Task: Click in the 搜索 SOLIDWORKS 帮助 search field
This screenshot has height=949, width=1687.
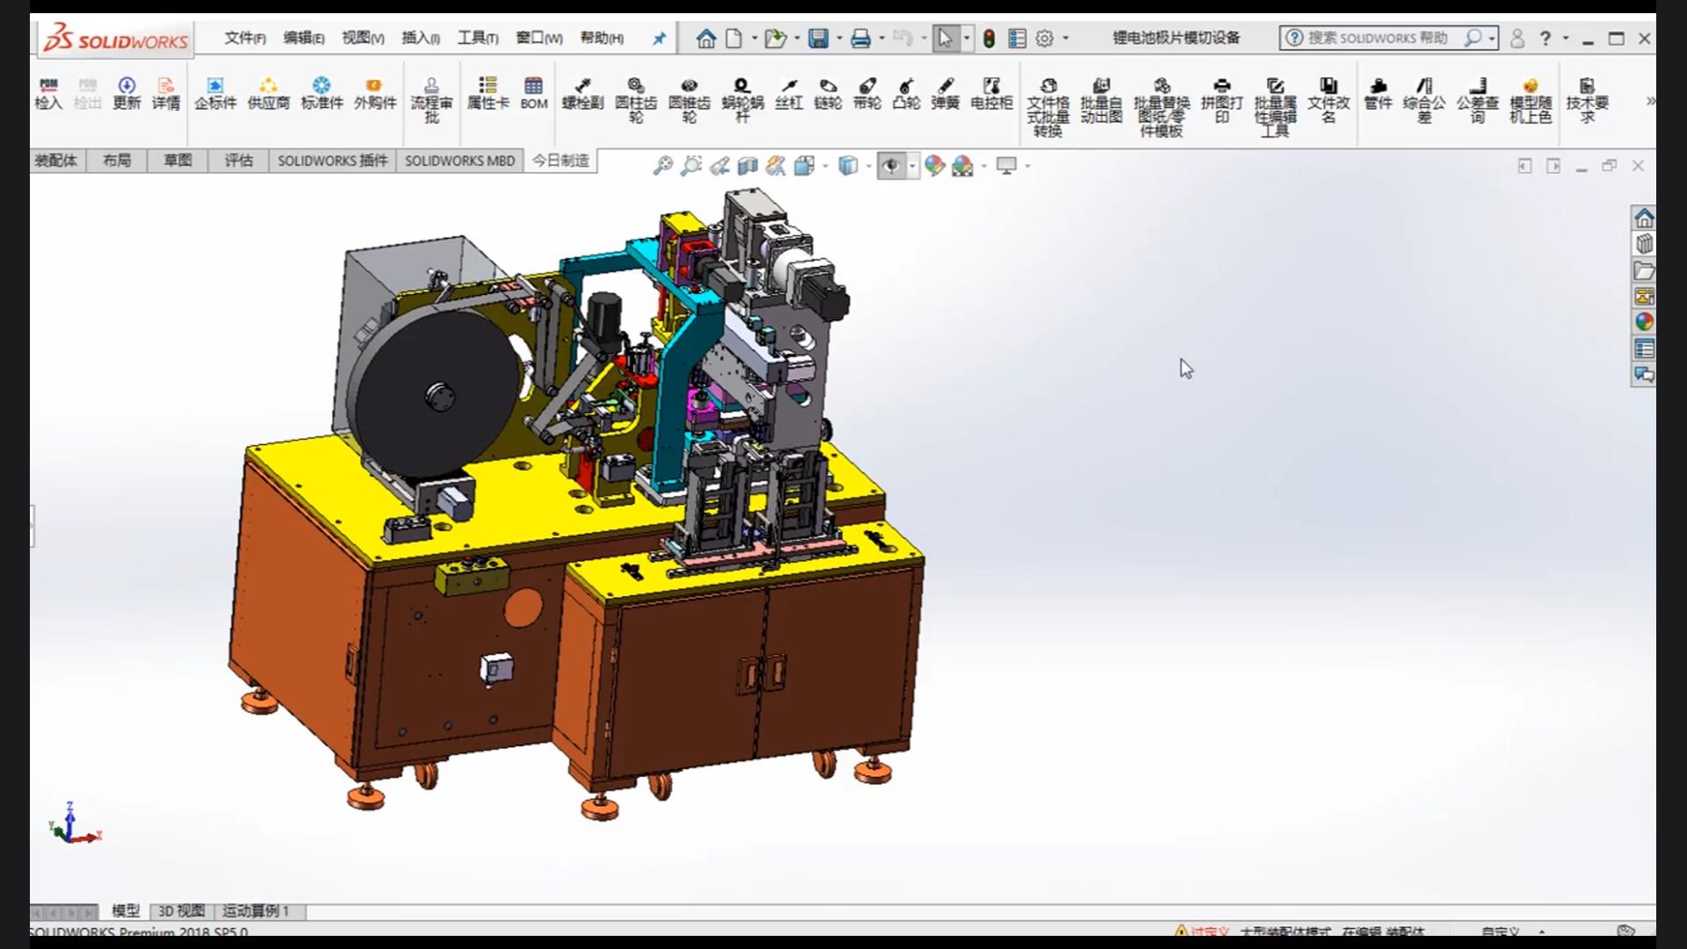Action: [1378, 38]
